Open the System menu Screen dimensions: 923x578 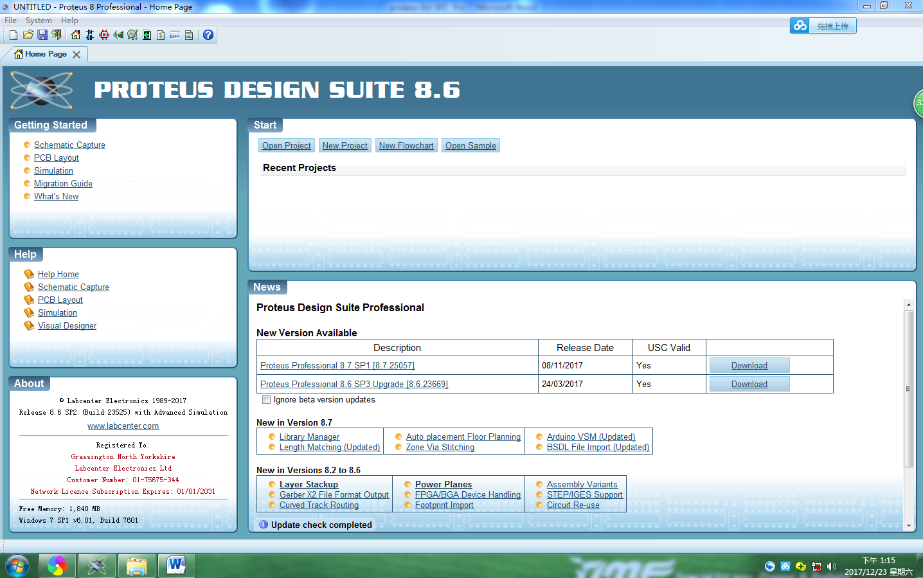click(39, 21)
